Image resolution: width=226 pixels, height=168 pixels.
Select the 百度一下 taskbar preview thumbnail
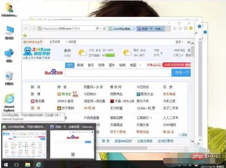pyautogui.click(x=72, y=141)
